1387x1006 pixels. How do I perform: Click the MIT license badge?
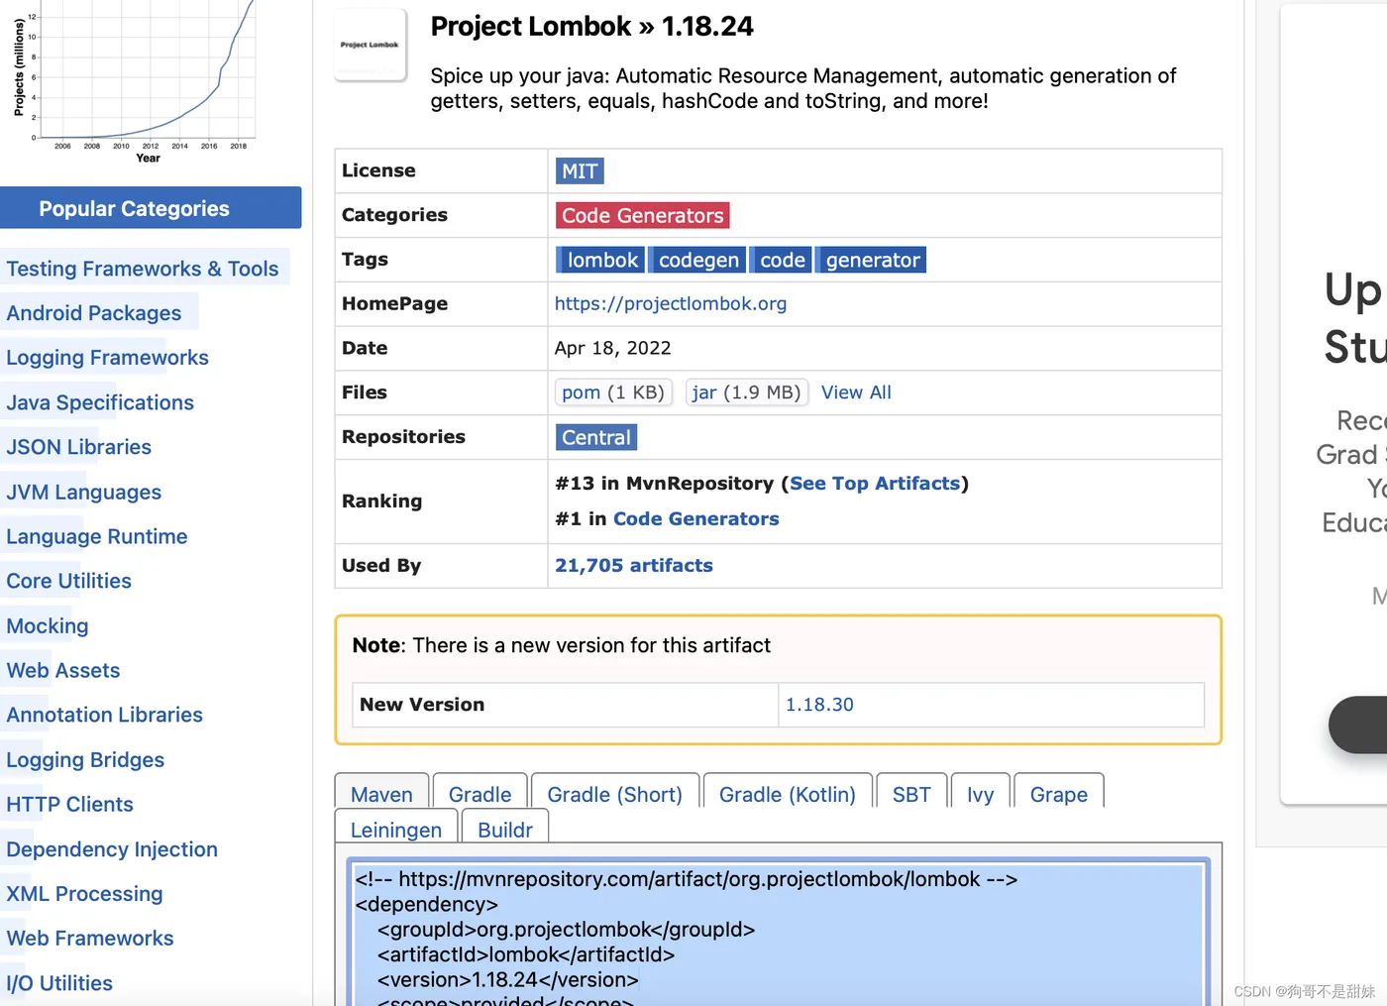tap(580, 171)
